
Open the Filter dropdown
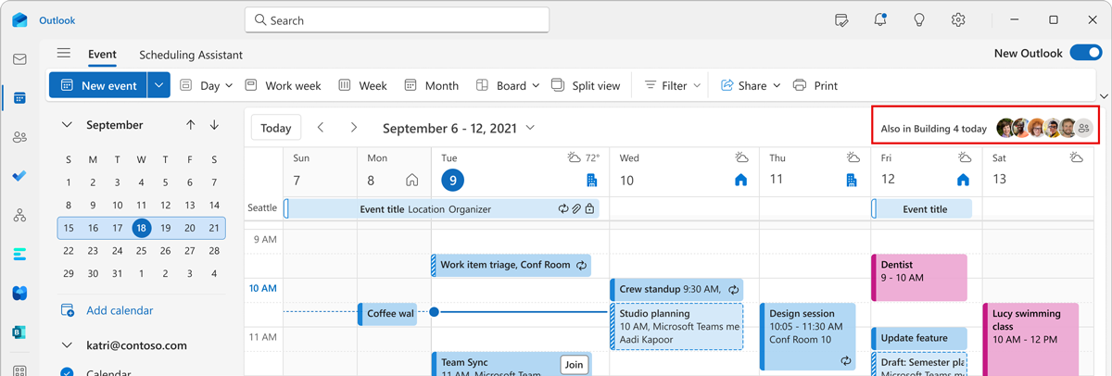coord(672,85)
